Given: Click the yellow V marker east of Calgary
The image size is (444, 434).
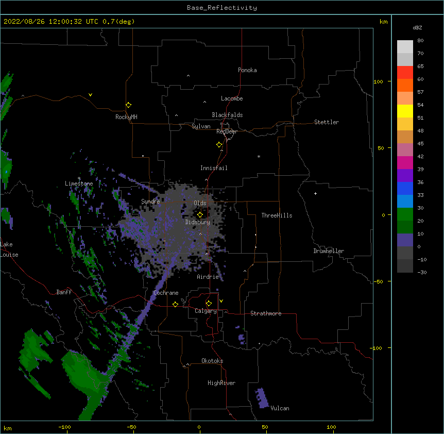Looking at the screenshot, I should tap(221, 301).
